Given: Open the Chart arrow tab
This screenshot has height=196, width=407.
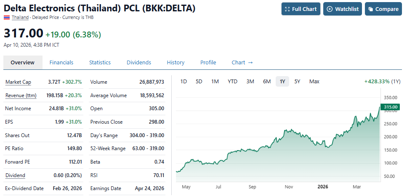Looking at the screenshot, I should (242, 62).
